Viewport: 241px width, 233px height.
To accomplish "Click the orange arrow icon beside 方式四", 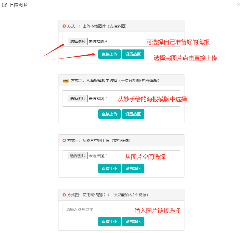I will pyautogui.click(x=64, y=195).
